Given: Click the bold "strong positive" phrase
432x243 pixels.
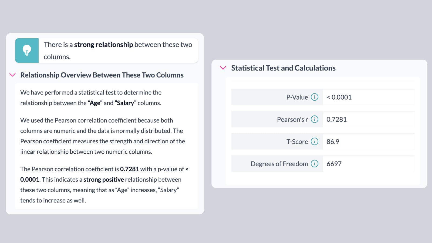Looking at the screenshot, I should point(103,180).
